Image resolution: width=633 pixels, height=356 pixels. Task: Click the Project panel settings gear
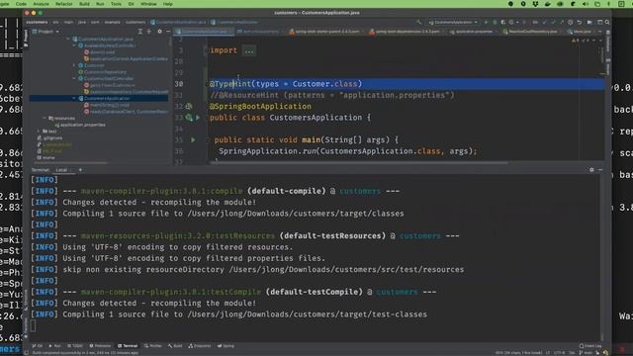[159, 32]
